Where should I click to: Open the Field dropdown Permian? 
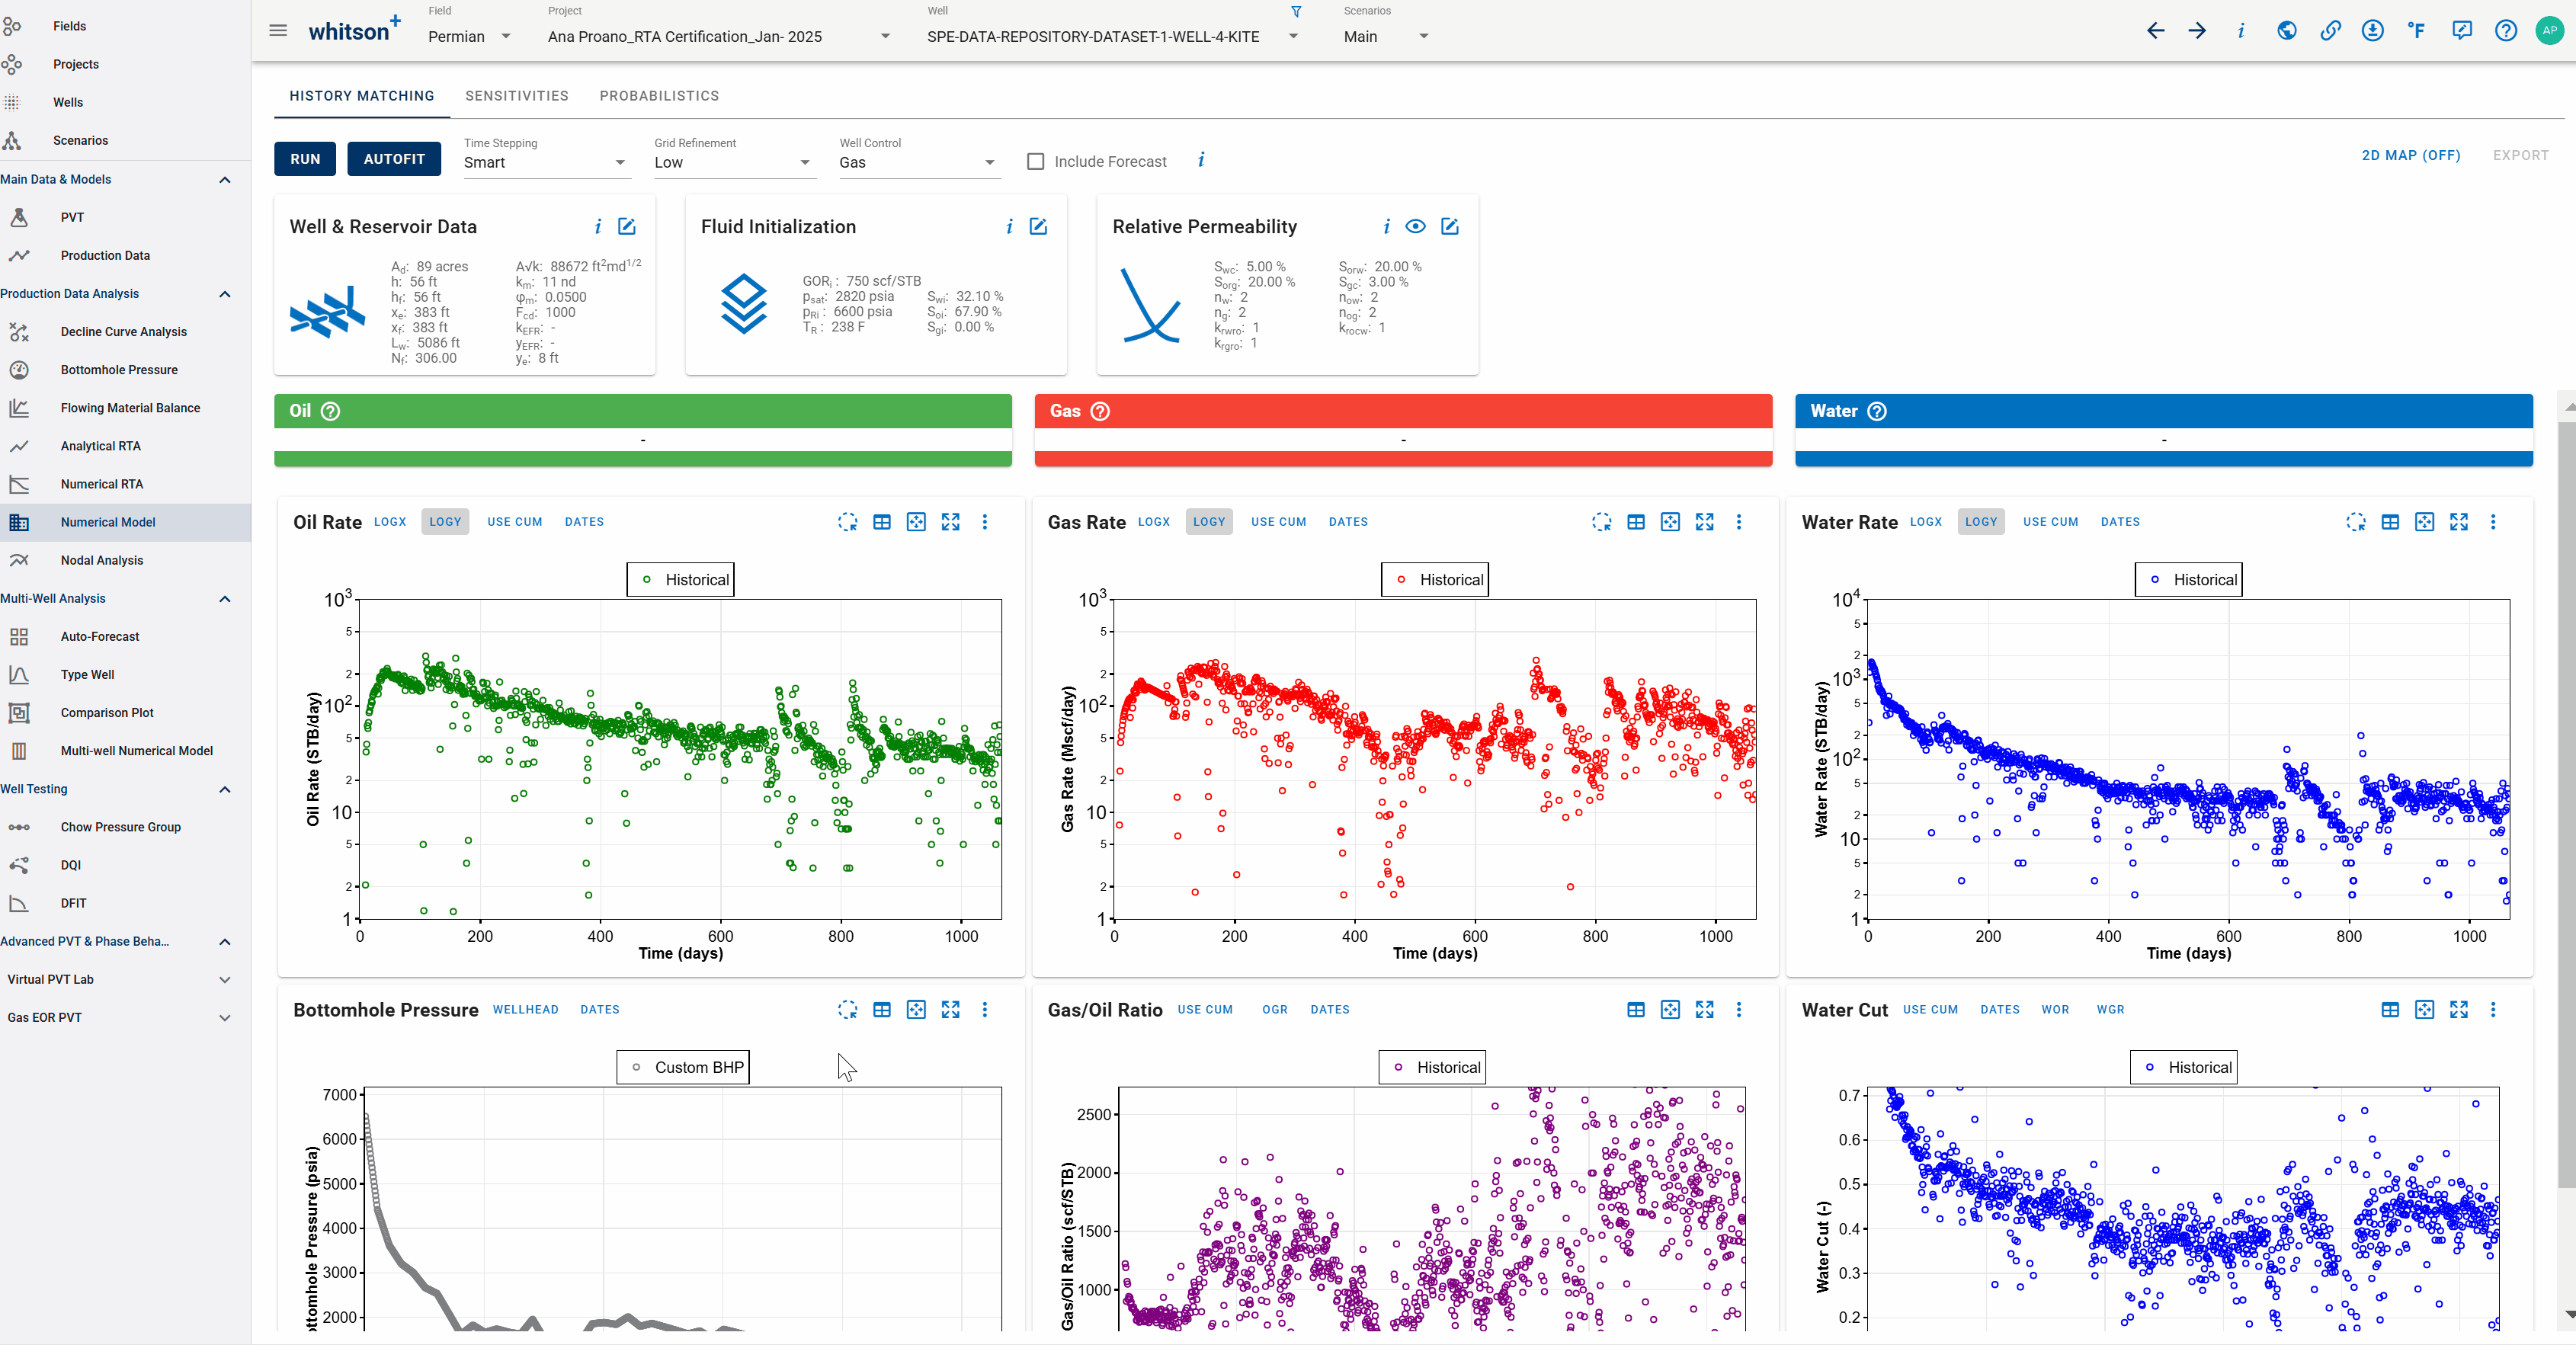(x=469, y=36)
